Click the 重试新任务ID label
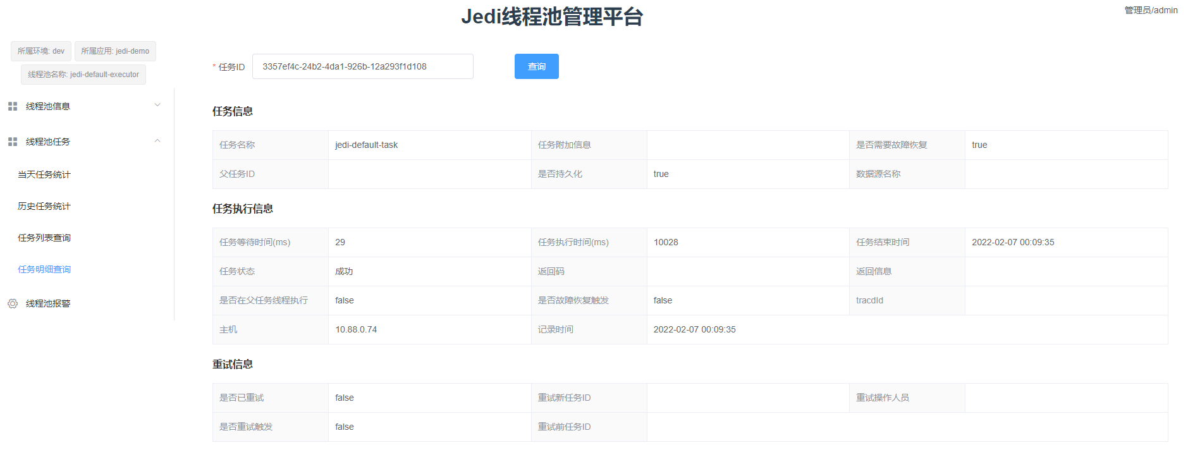1188x457 pixels. coord(565,398)
